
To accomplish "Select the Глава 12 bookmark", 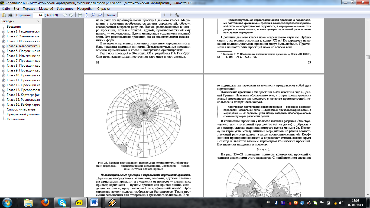I will (23, 85).
